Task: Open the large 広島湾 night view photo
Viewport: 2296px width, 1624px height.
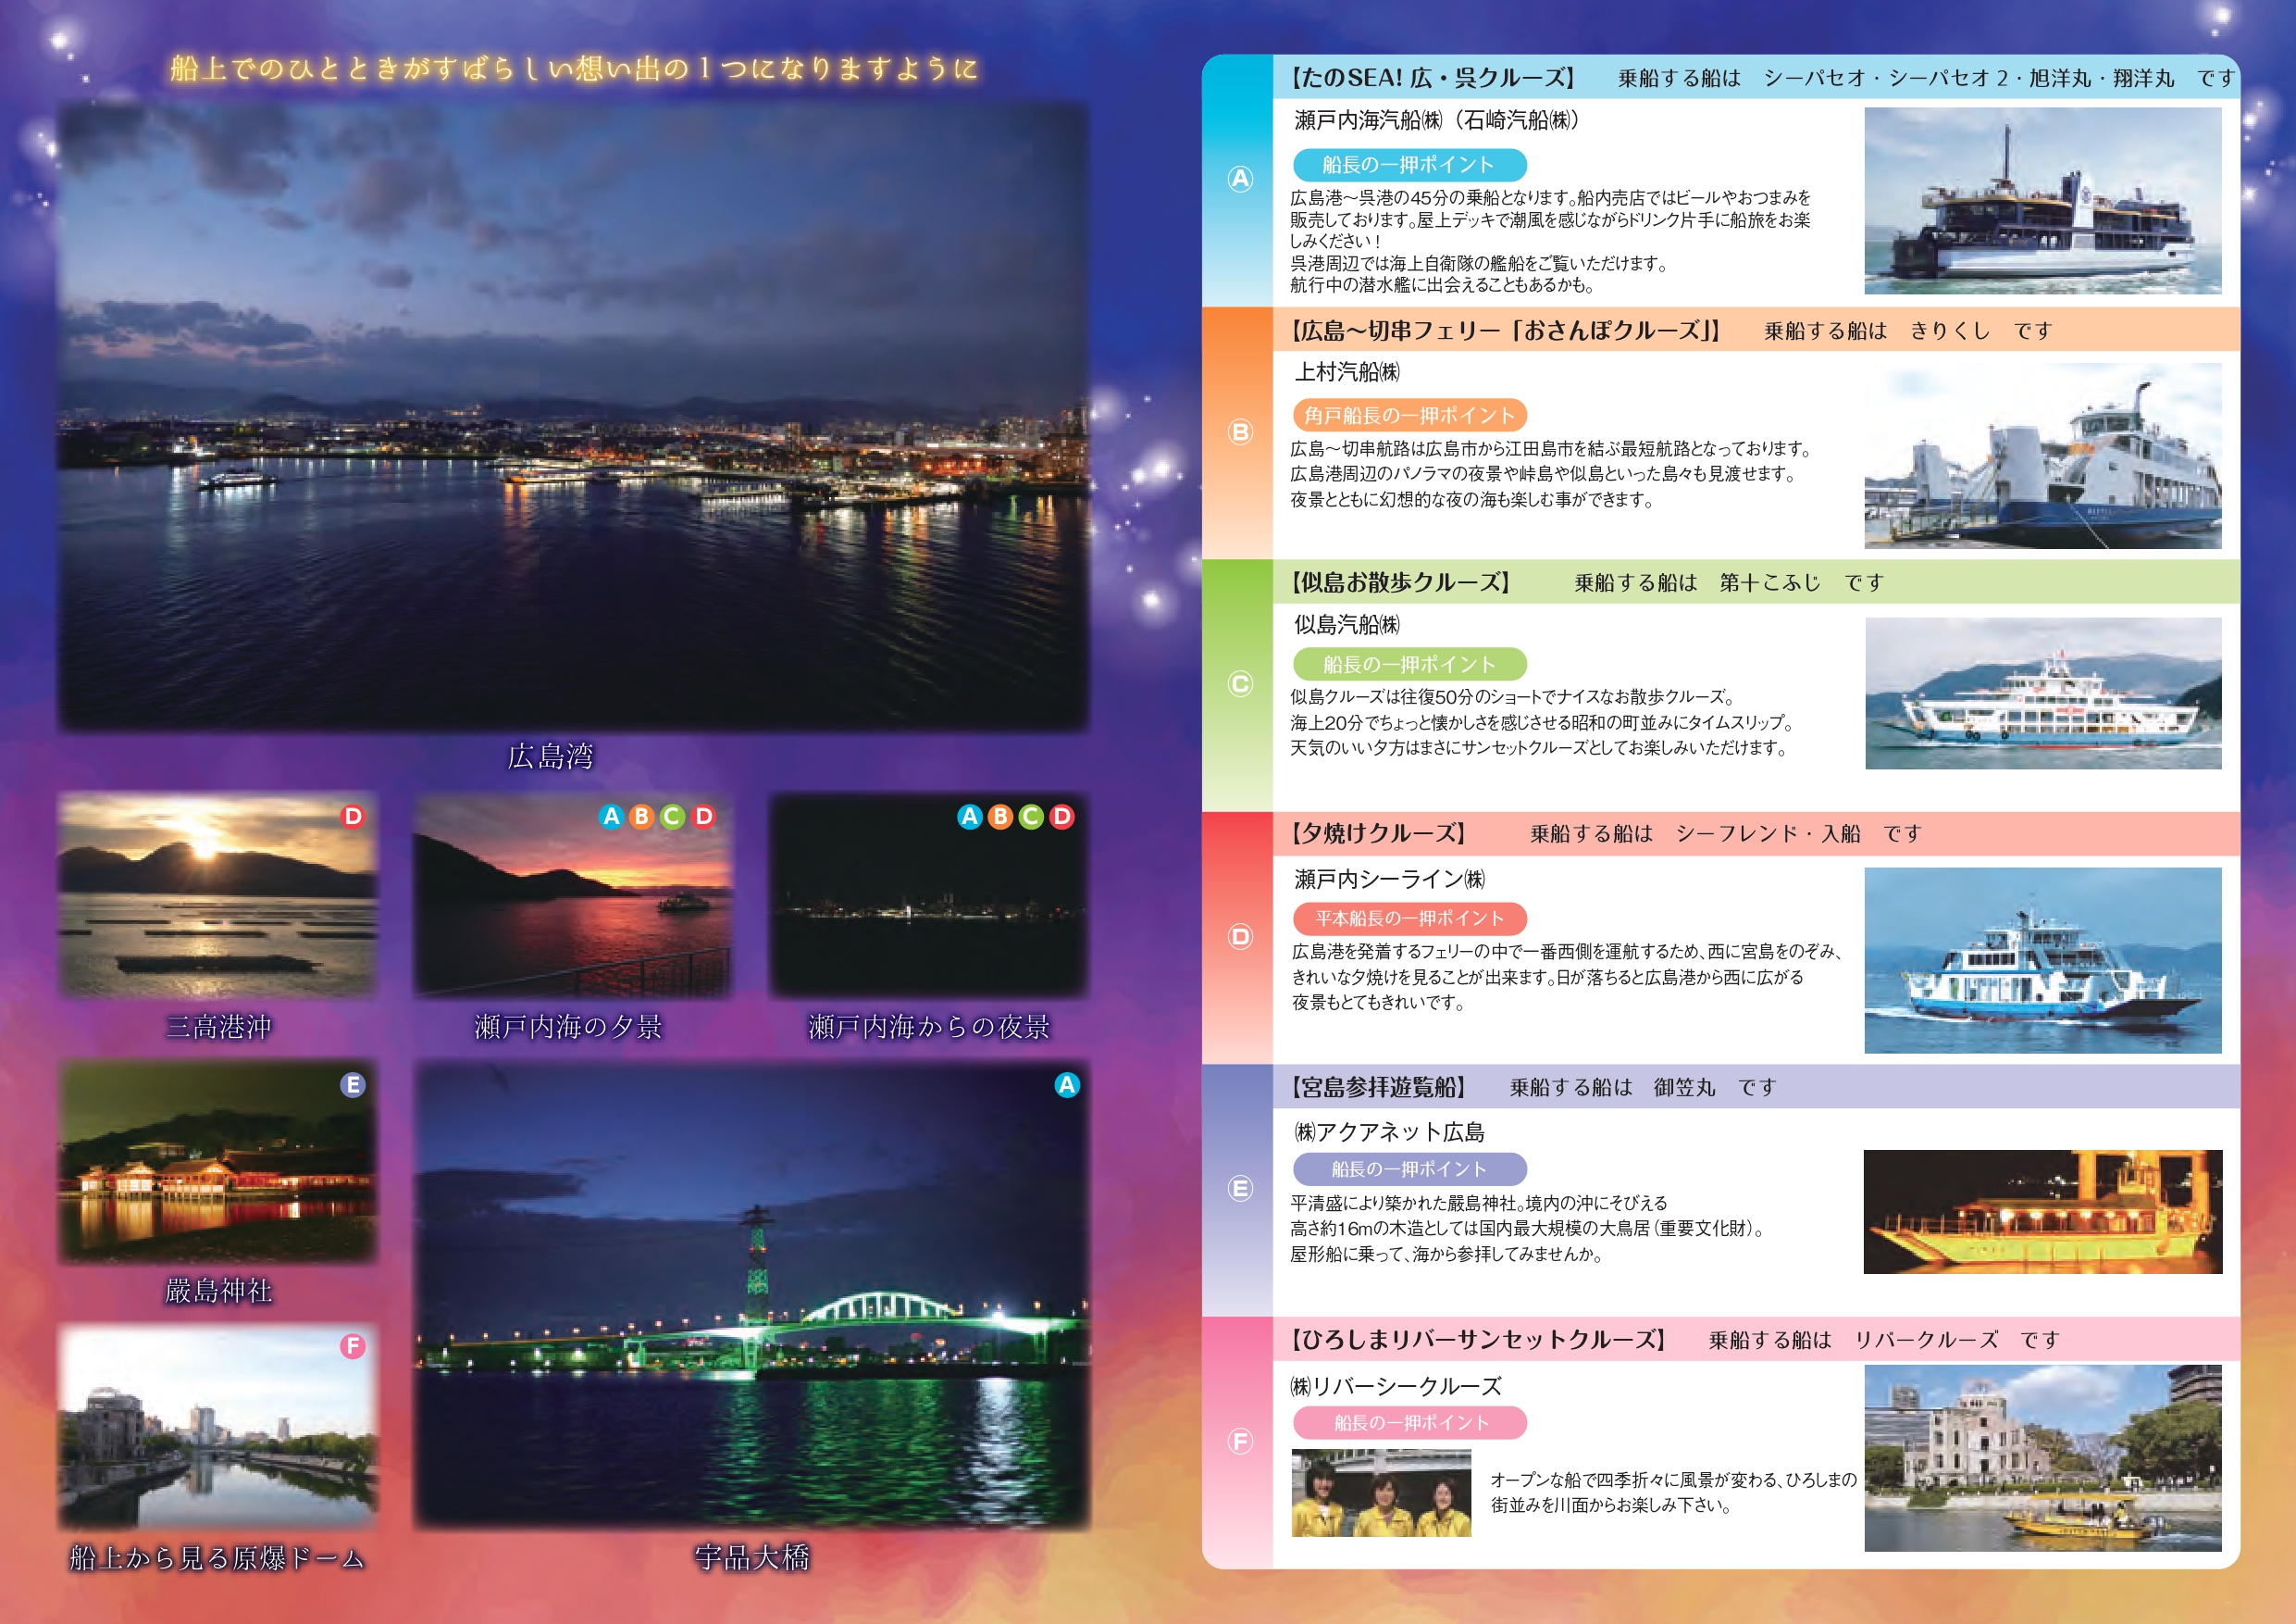Action: 573,417
